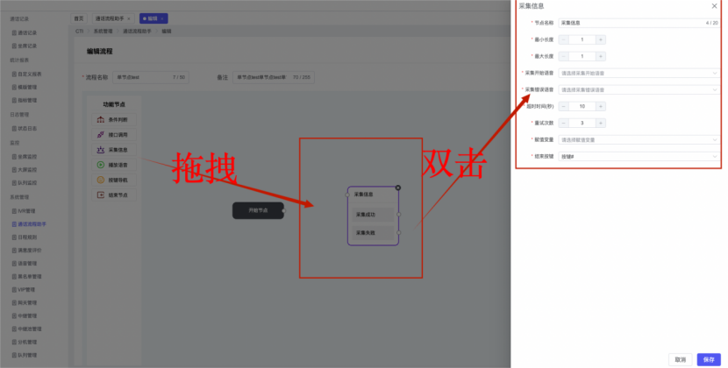The height and width of the screenshot is (368, 728).
Task: Select the 接口调用 node icon
Action: [x=100, y=135]
